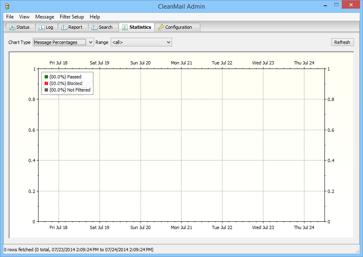Image resolution: width=363 pixels, height=257 pixels.
Task: Maximize the CleanMail Admin window
Action: 336,5
